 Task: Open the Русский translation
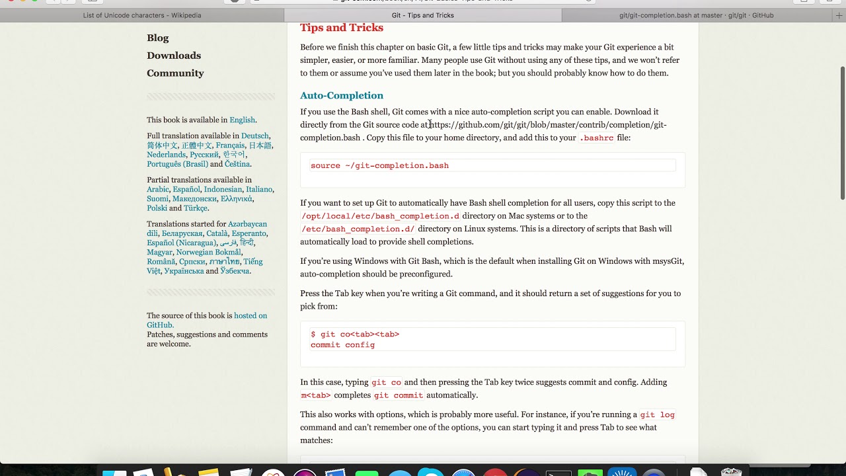(204, 155)
